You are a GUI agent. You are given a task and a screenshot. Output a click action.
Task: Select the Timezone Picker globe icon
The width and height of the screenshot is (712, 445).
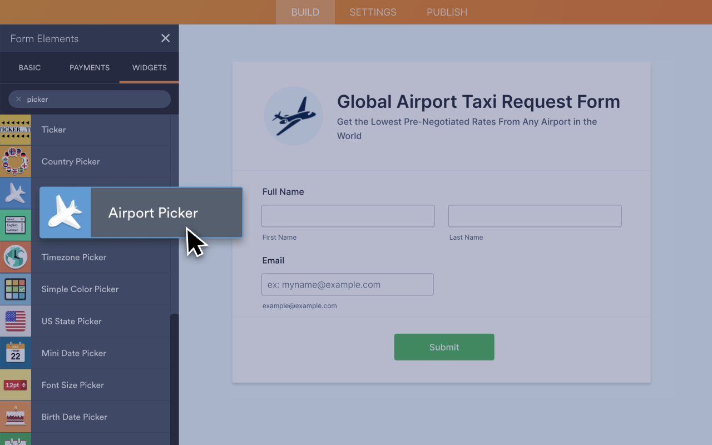click(16, 257)
